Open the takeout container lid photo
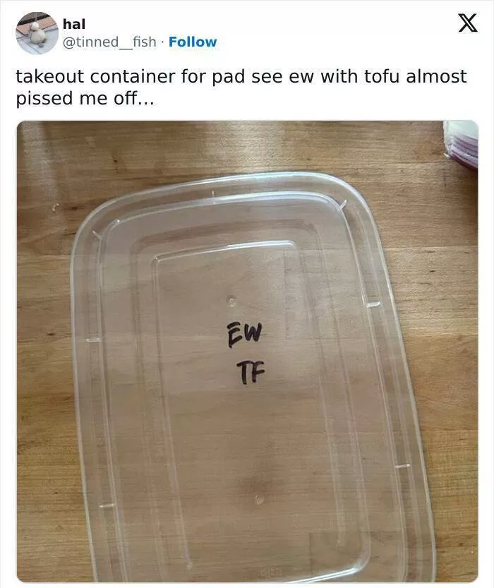Viewport: 494px width, 588px height. tap(248, 352)
